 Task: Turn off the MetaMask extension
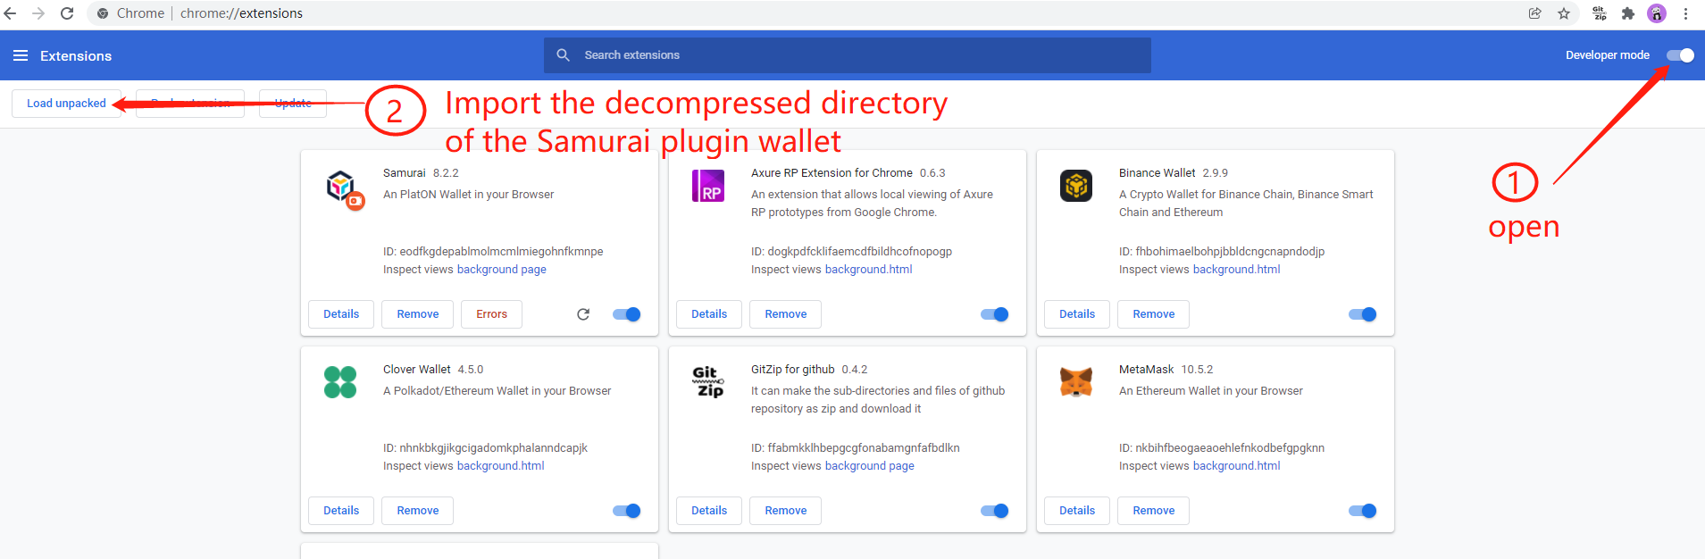[x=1362, y=511]
